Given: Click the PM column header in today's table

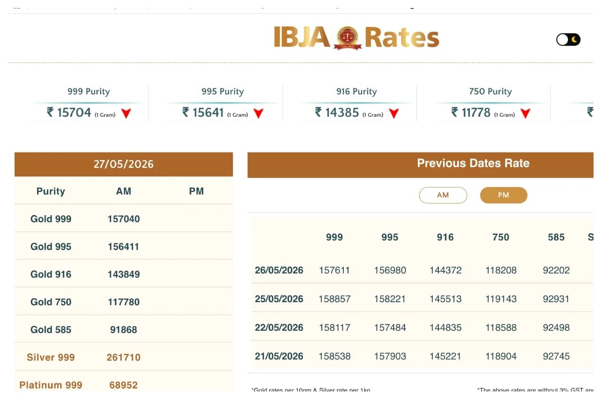Looking at the screenshot, I should (x=196, y=191).
